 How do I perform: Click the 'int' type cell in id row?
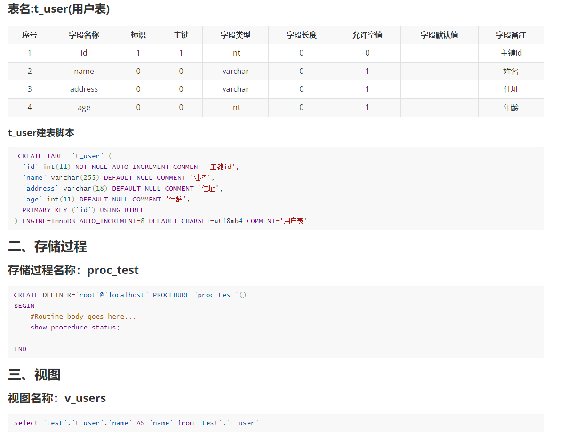tap(235, 53)
